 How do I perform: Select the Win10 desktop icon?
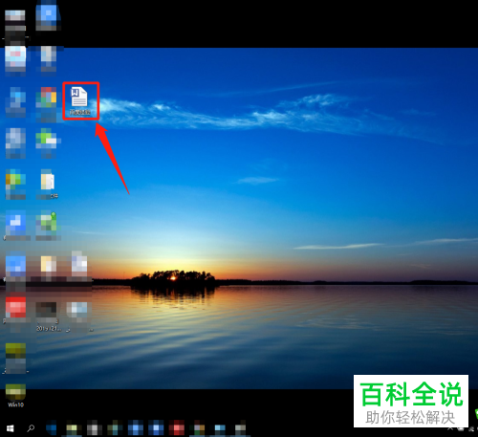(x=15, y=395)
